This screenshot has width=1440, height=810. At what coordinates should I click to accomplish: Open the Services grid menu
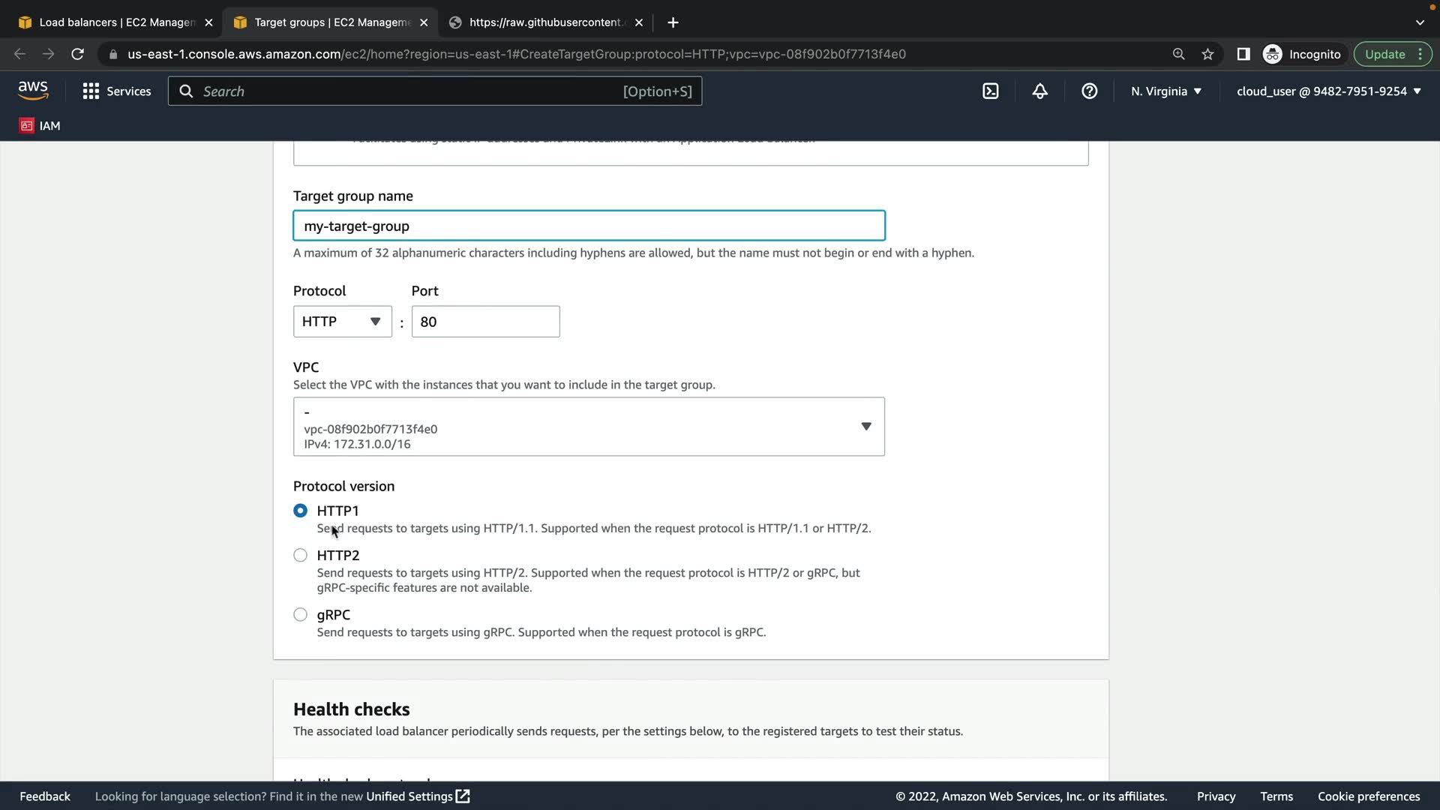click(116, 91)
